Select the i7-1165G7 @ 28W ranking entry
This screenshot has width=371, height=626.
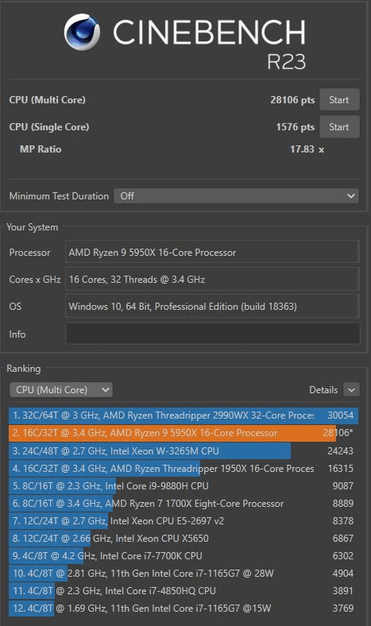184,574
